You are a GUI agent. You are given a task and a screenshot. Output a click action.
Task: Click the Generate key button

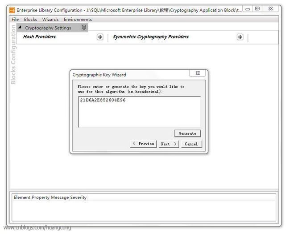tap(187, 133)
